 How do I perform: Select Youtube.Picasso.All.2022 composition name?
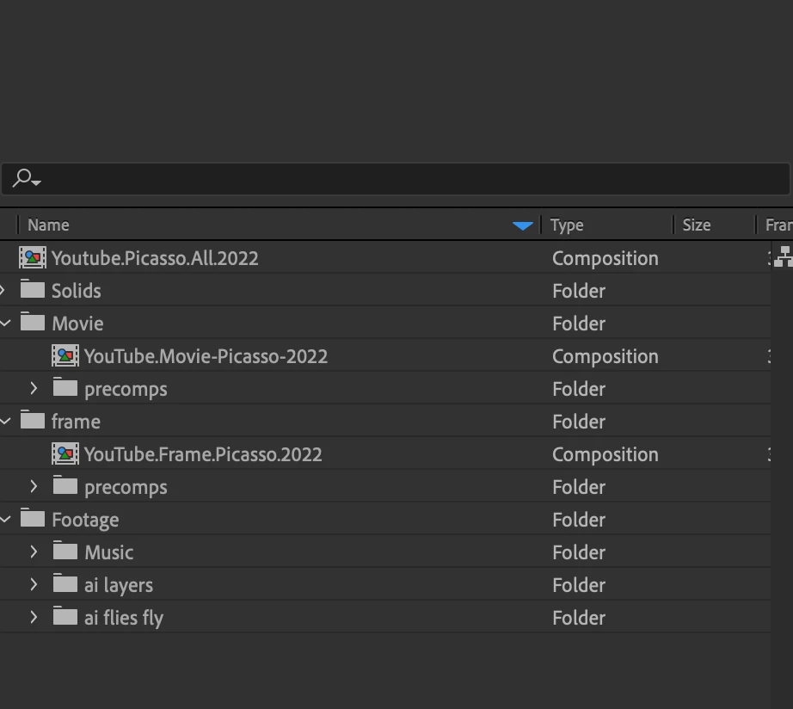(155, 258)
